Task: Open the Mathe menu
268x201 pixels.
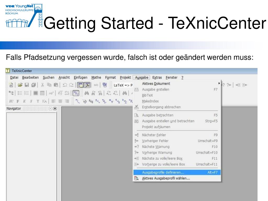Action: pyautogui.click(x=96, y=77)
